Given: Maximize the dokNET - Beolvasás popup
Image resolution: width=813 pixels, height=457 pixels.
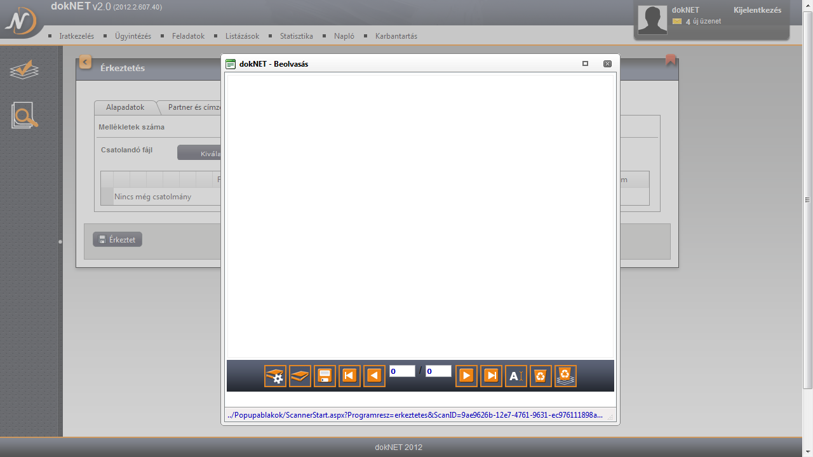Looking at the screenshot, I should point(585,63).
